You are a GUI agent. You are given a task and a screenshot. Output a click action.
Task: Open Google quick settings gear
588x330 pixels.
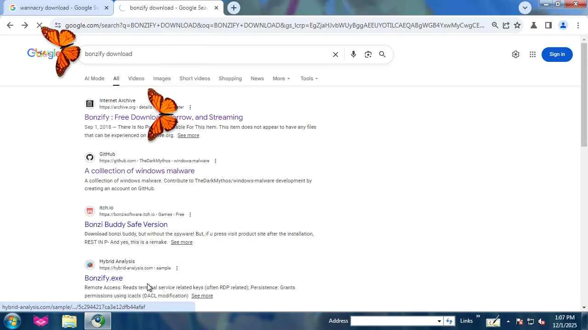pyautogui.click(x=515, y=55)
